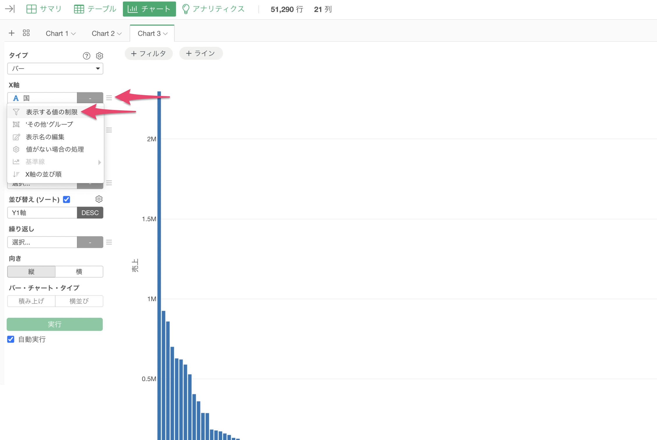
Task: Add a new chart with plus icon
Action: pos(12,33)
